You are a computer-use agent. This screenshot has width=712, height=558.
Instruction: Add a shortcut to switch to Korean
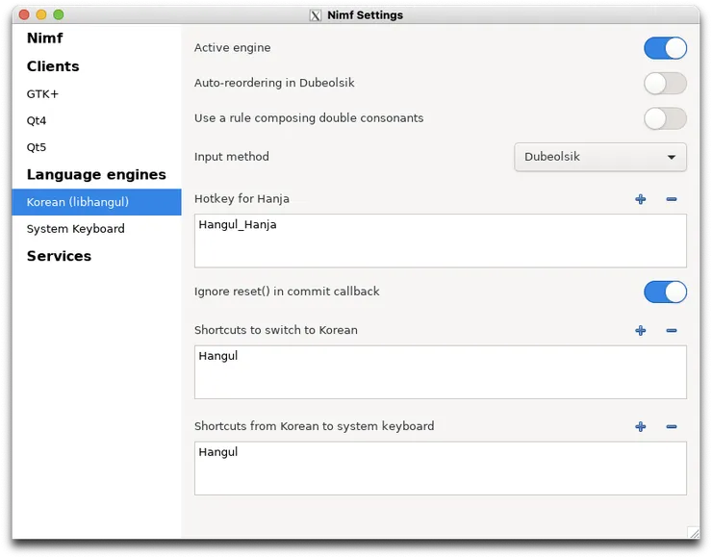click(x=640, y=331)
